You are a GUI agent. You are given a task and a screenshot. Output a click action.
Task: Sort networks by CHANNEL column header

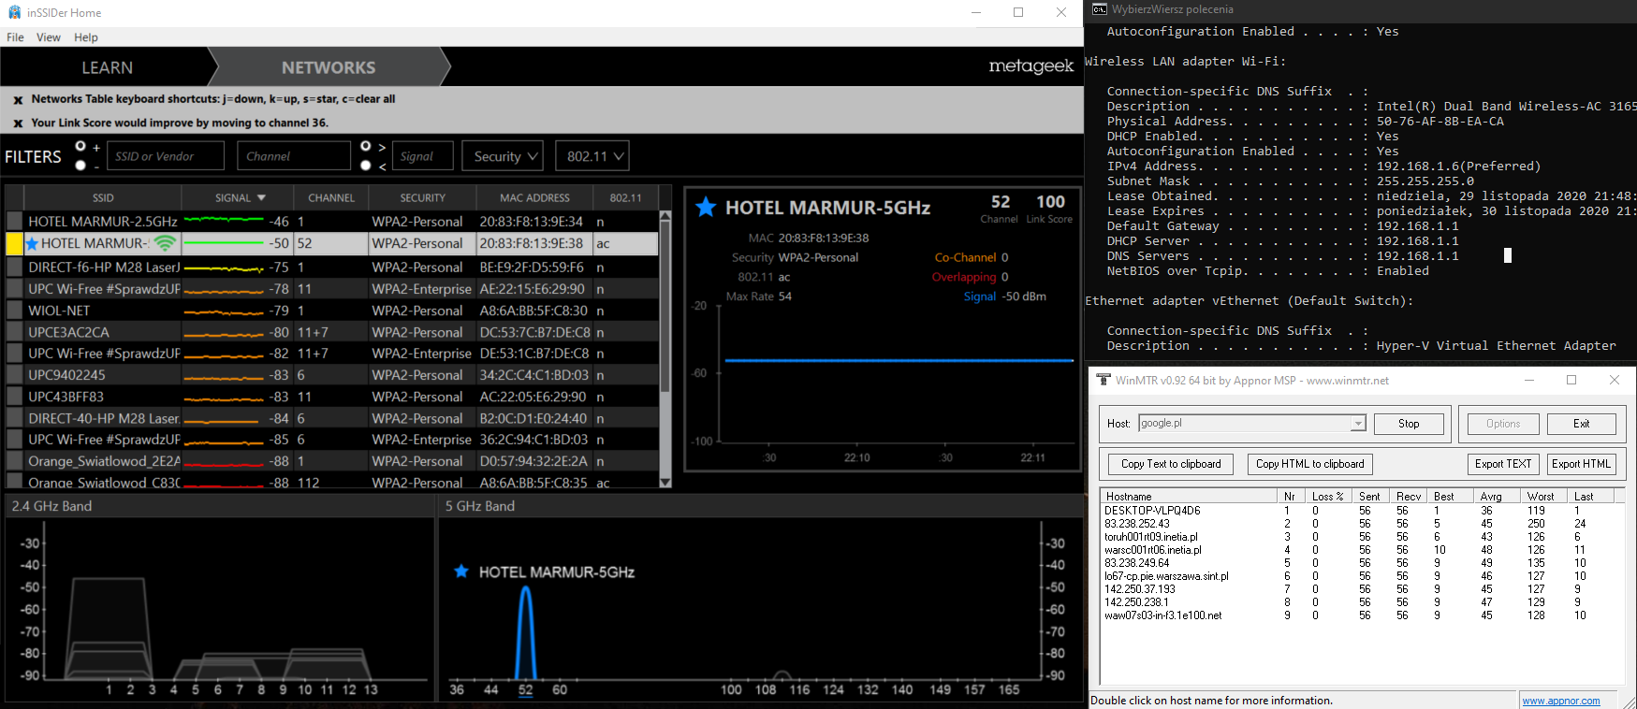tap(331, 198)
